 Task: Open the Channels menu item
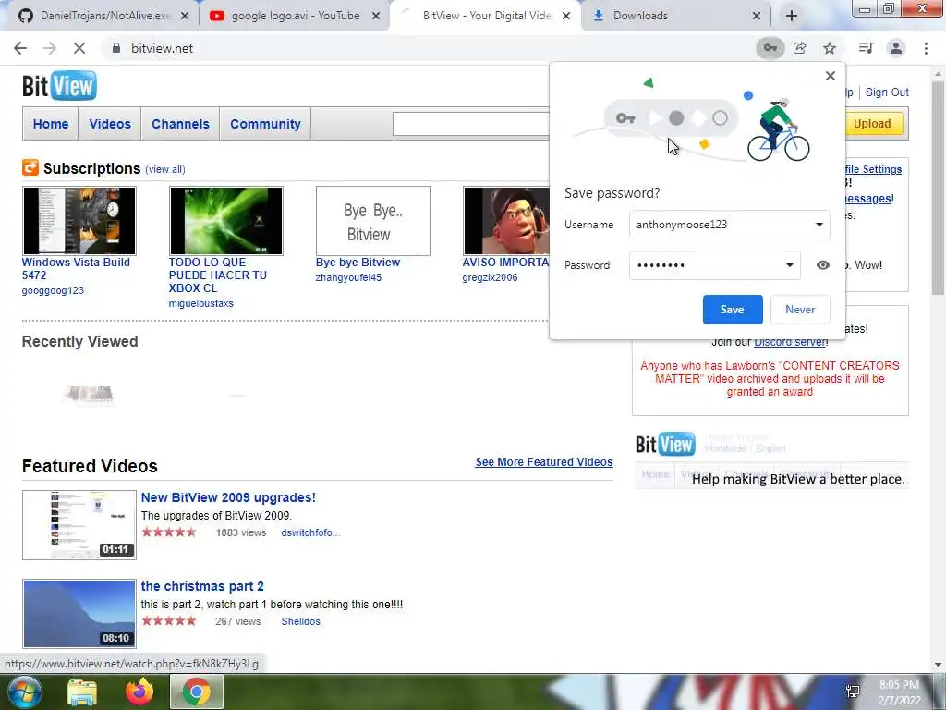click(180, 124)
